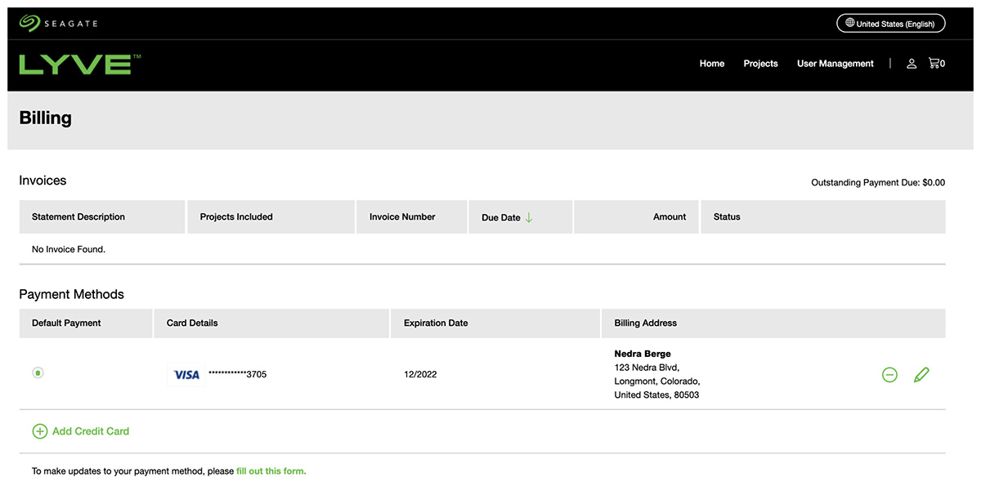Go to the Home menu item

[711, 64]
